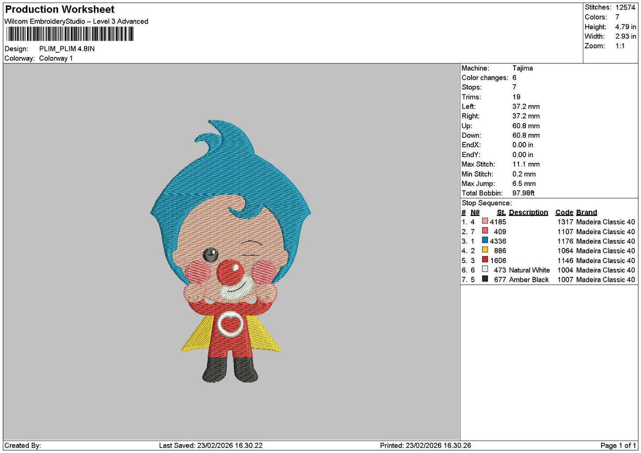
Task: Click the 'Last Saved' timestamp in footer
Action: coord(211,445)
